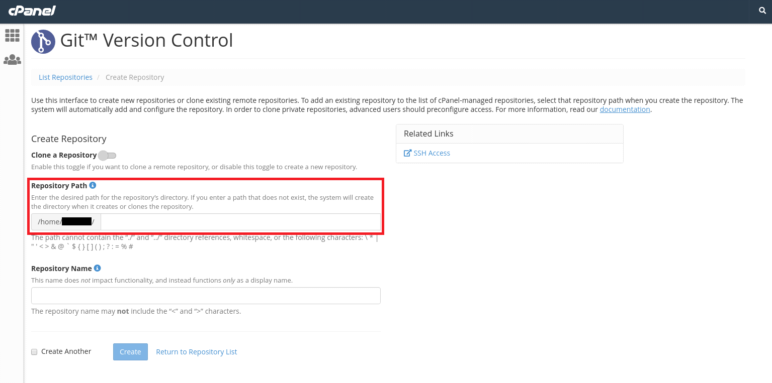Click the Repository Name info tooltip icon

pos(97,268)
